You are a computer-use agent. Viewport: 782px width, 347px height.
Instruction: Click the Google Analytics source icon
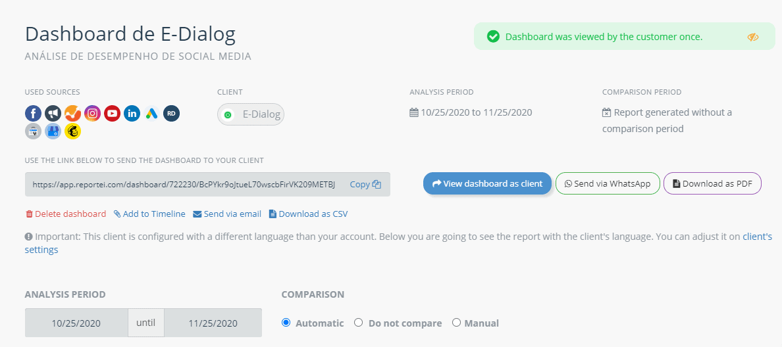72,114
